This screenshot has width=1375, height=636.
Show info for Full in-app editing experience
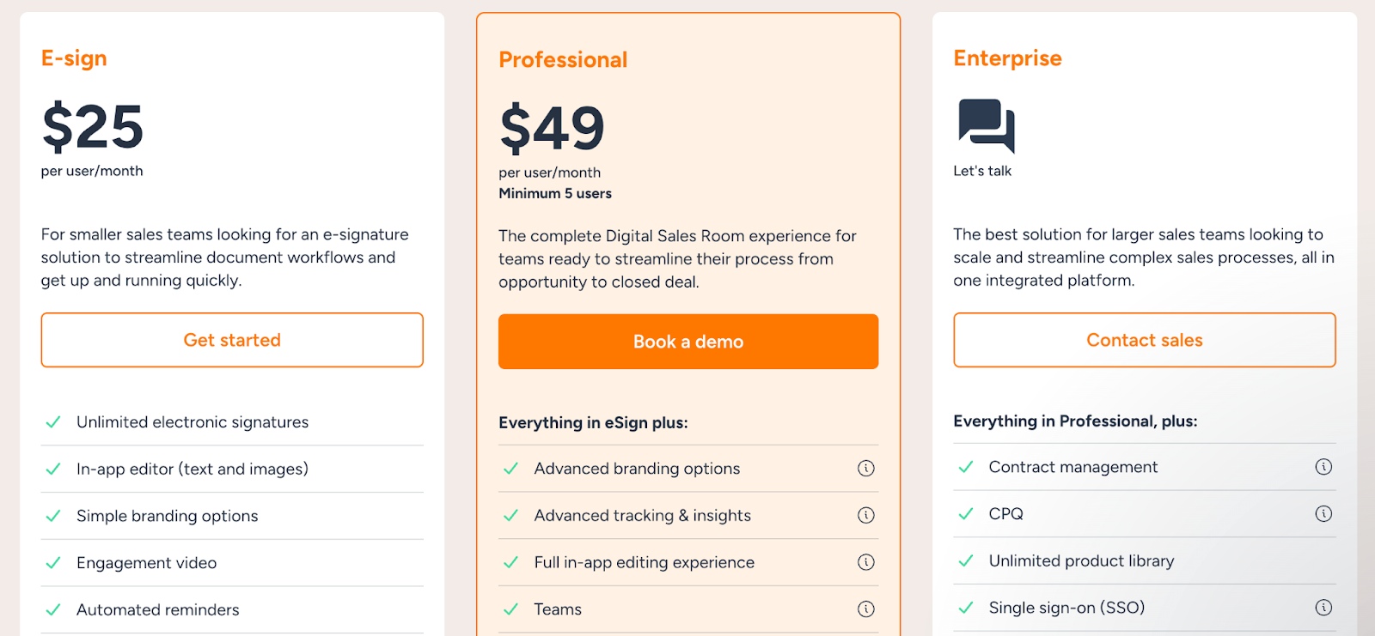point(865,562)
